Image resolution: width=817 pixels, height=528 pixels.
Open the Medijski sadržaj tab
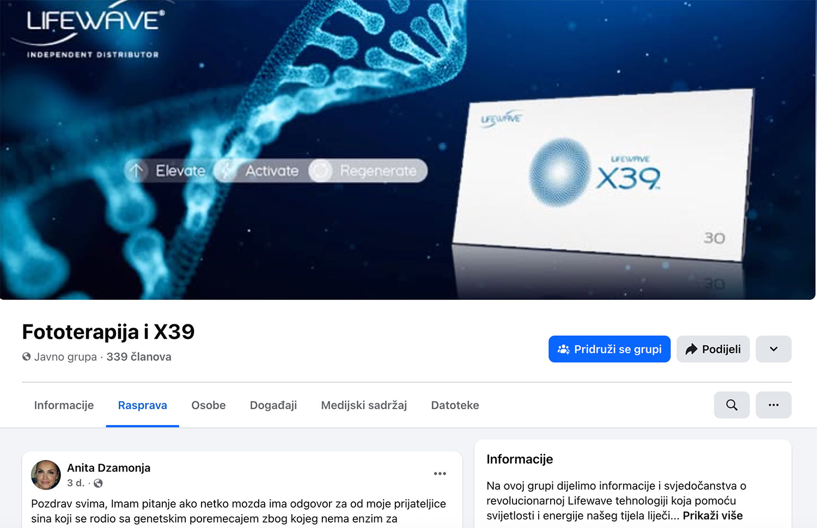pyautogui.click(x=364, y=406)
